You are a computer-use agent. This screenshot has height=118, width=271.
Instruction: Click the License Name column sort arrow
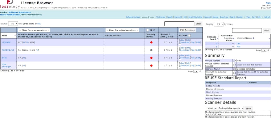pos(269,39)
